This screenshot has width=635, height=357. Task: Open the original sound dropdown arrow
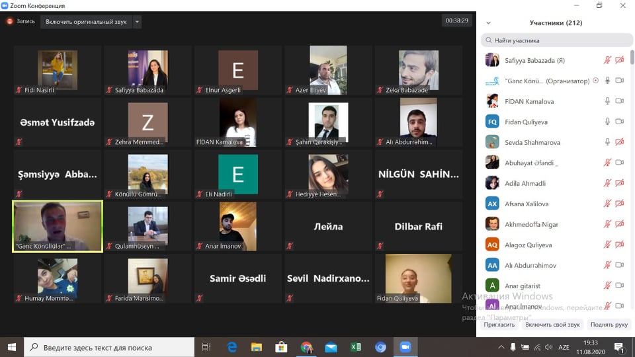click(x=137, y=22)
